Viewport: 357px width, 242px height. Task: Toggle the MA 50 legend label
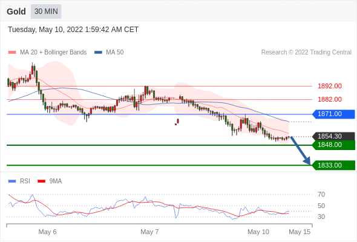(x=115, y=53)
